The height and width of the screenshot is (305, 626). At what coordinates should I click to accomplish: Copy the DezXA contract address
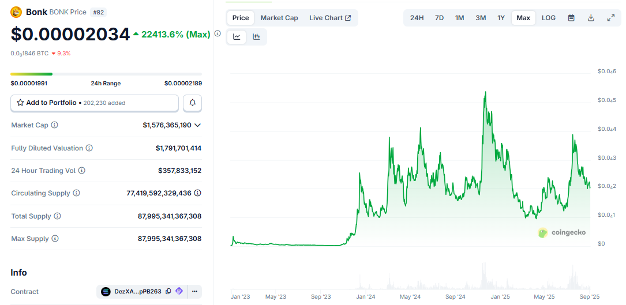point(168,291)
